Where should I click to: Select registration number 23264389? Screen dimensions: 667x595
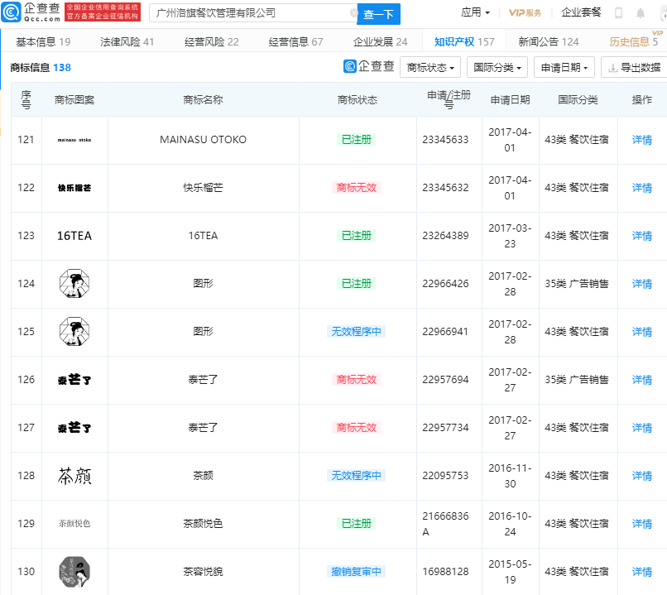click(445, 236)
